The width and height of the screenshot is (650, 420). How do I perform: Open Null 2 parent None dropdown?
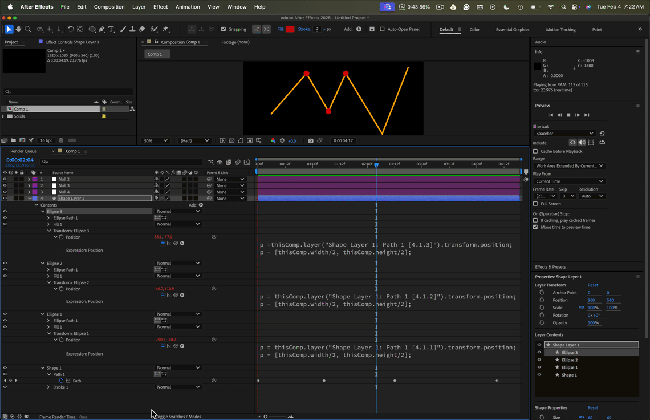coord(230,179)
